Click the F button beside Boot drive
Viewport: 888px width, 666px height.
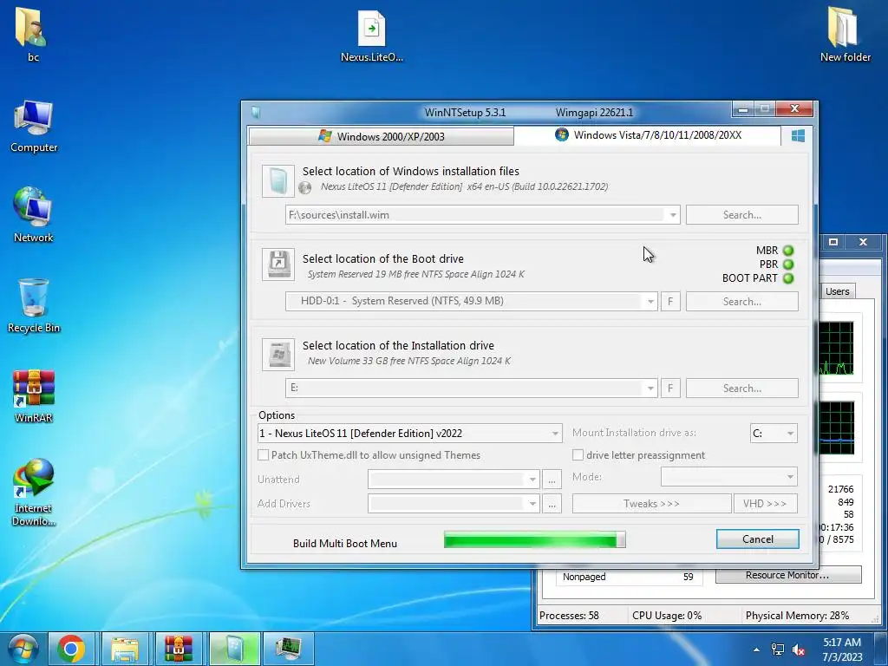coord(670,301)
